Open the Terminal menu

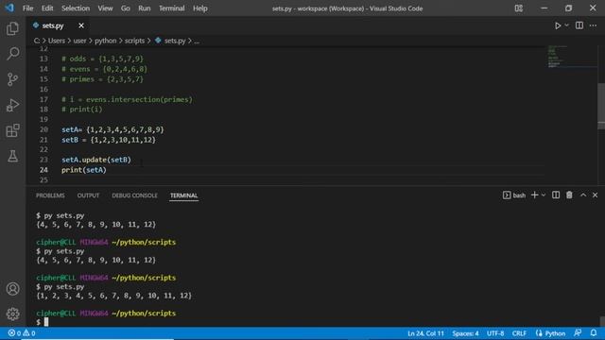coord(172,8)
